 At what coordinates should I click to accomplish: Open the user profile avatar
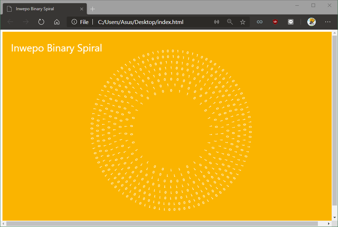tap(311, 22)
